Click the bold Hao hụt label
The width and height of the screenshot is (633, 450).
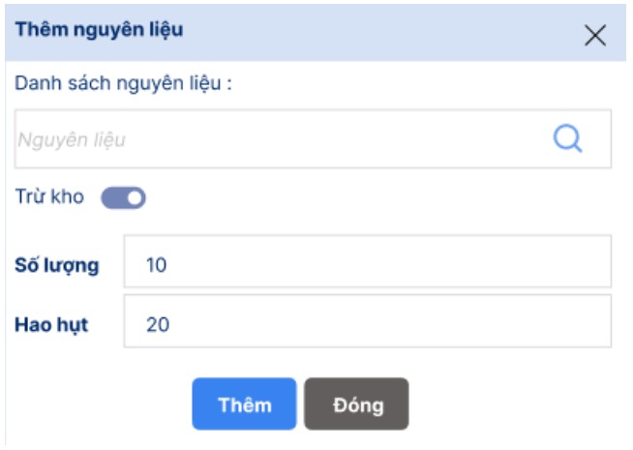(51, 324)
